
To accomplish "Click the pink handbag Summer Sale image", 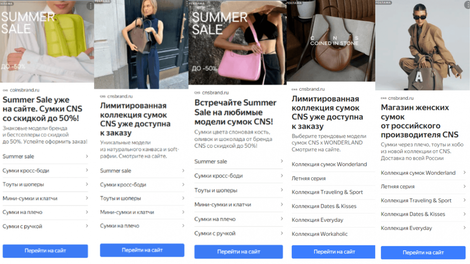I will [x=237, y=42].
